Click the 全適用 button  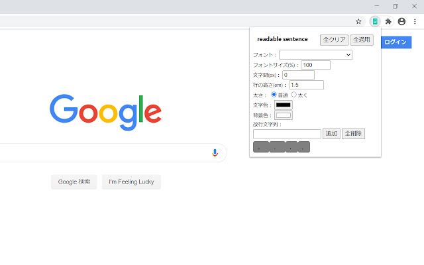tap(362, 40)
